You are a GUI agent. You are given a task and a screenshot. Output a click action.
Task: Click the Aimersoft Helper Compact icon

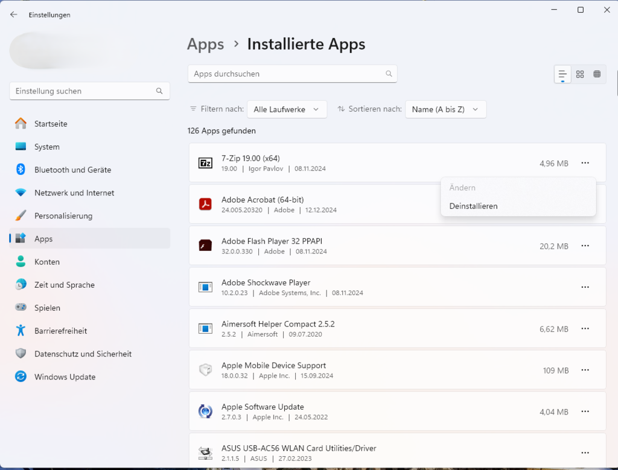point(205,328)
